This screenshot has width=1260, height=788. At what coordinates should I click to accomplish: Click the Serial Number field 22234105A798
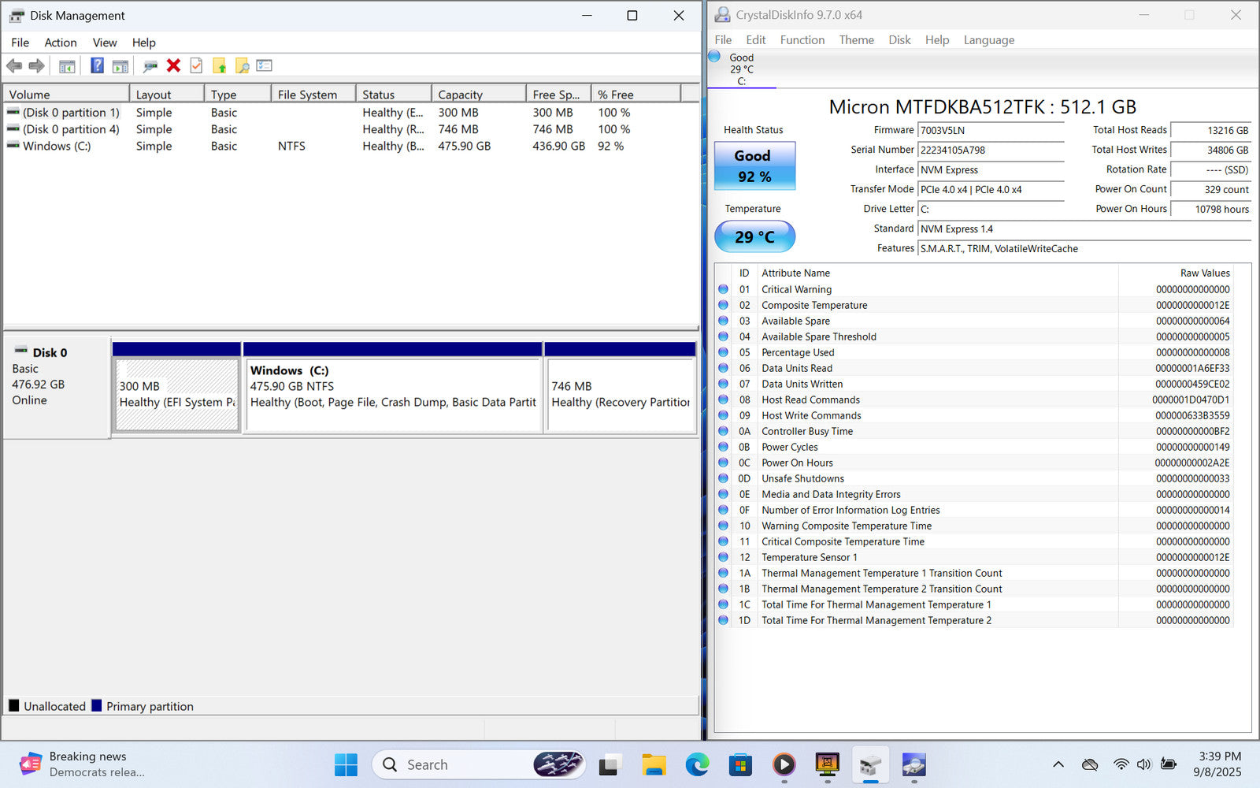click(991, 150)
